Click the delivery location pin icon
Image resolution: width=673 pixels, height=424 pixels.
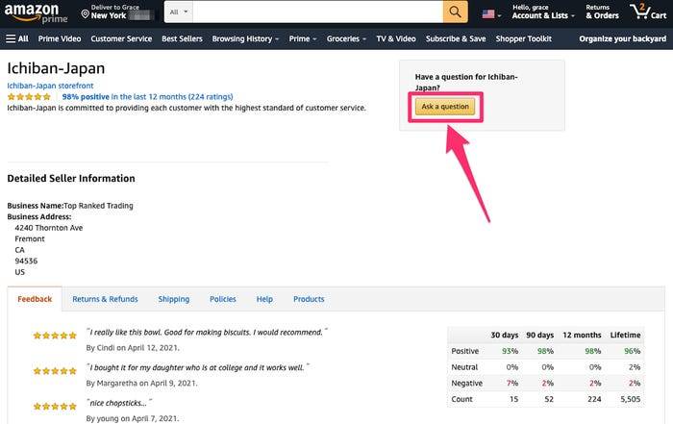[x=85, y=14]
